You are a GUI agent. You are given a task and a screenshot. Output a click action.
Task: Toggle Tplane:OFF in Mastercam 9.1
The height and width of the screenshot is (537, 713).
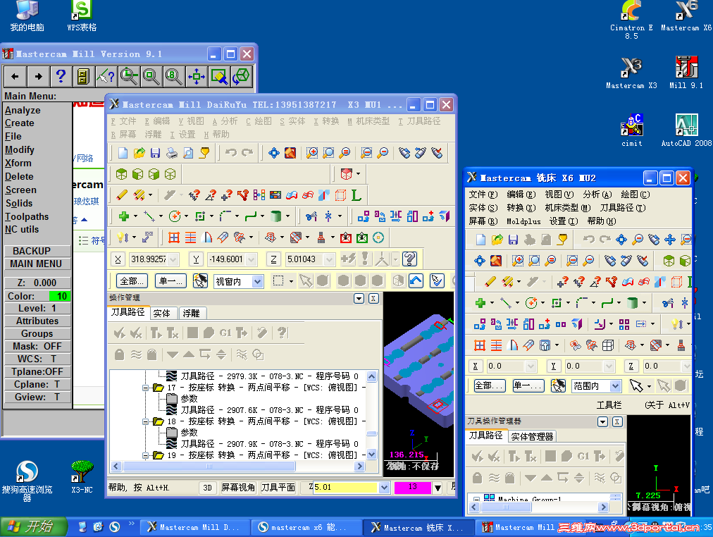click(37, 371)
